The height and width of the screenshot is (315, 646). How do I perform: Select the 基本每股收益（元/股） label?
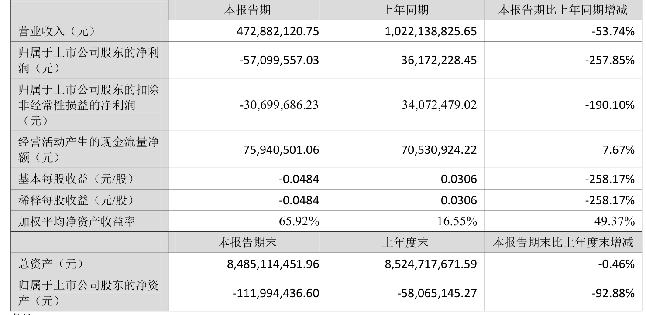point(76,179)
